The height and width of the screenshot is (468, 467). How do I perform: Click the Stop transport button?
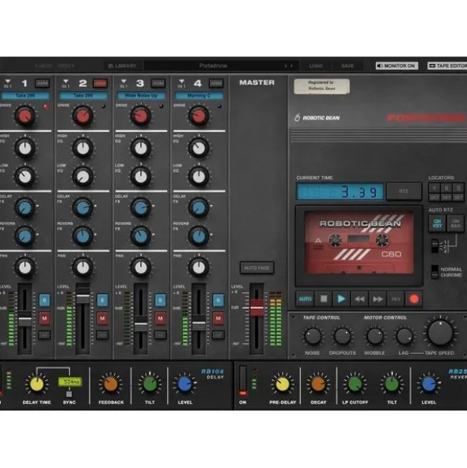coord(324,299)
